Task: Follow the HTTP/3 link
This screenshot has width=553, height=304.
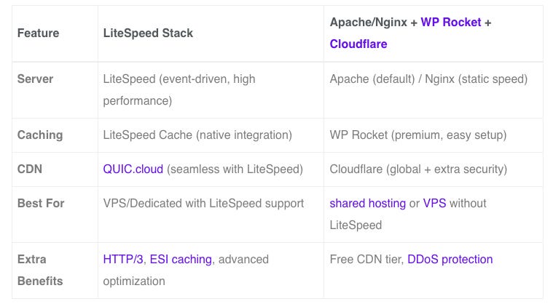Action: click(123, 260)
